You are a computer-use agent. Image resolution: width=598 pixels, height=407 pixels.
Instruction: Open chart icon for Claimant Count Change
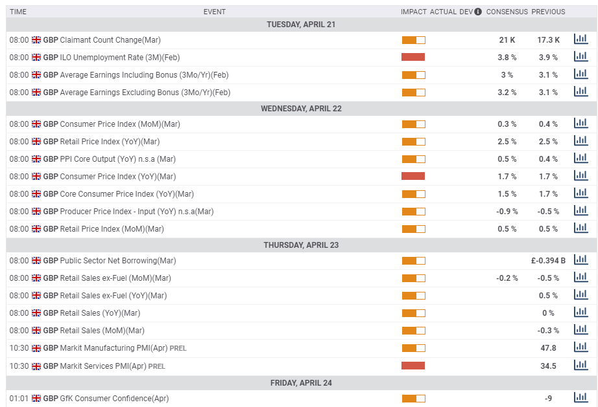580,39
